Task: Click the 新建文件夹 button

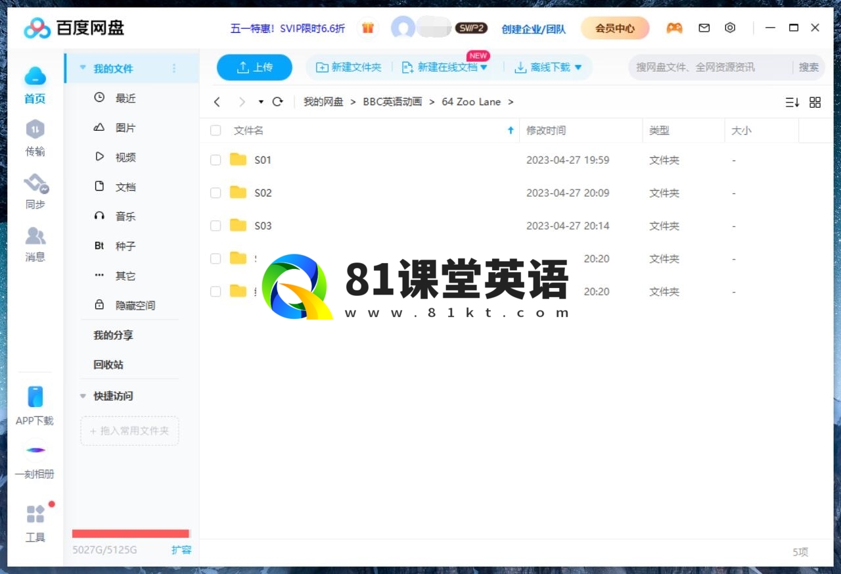Action: click(349, 67)
